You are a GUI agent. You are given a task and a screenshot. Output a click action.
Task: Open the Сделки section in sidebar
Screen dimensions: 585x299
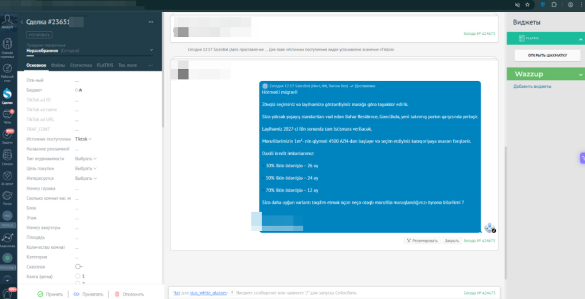pyautogui.click(x=8, y=94)
